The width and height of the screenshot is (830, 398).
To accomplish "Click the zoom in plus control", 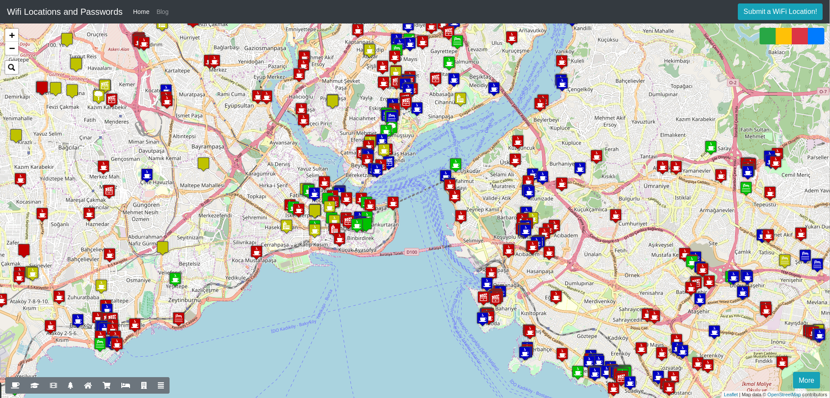I will click(12, 35).
